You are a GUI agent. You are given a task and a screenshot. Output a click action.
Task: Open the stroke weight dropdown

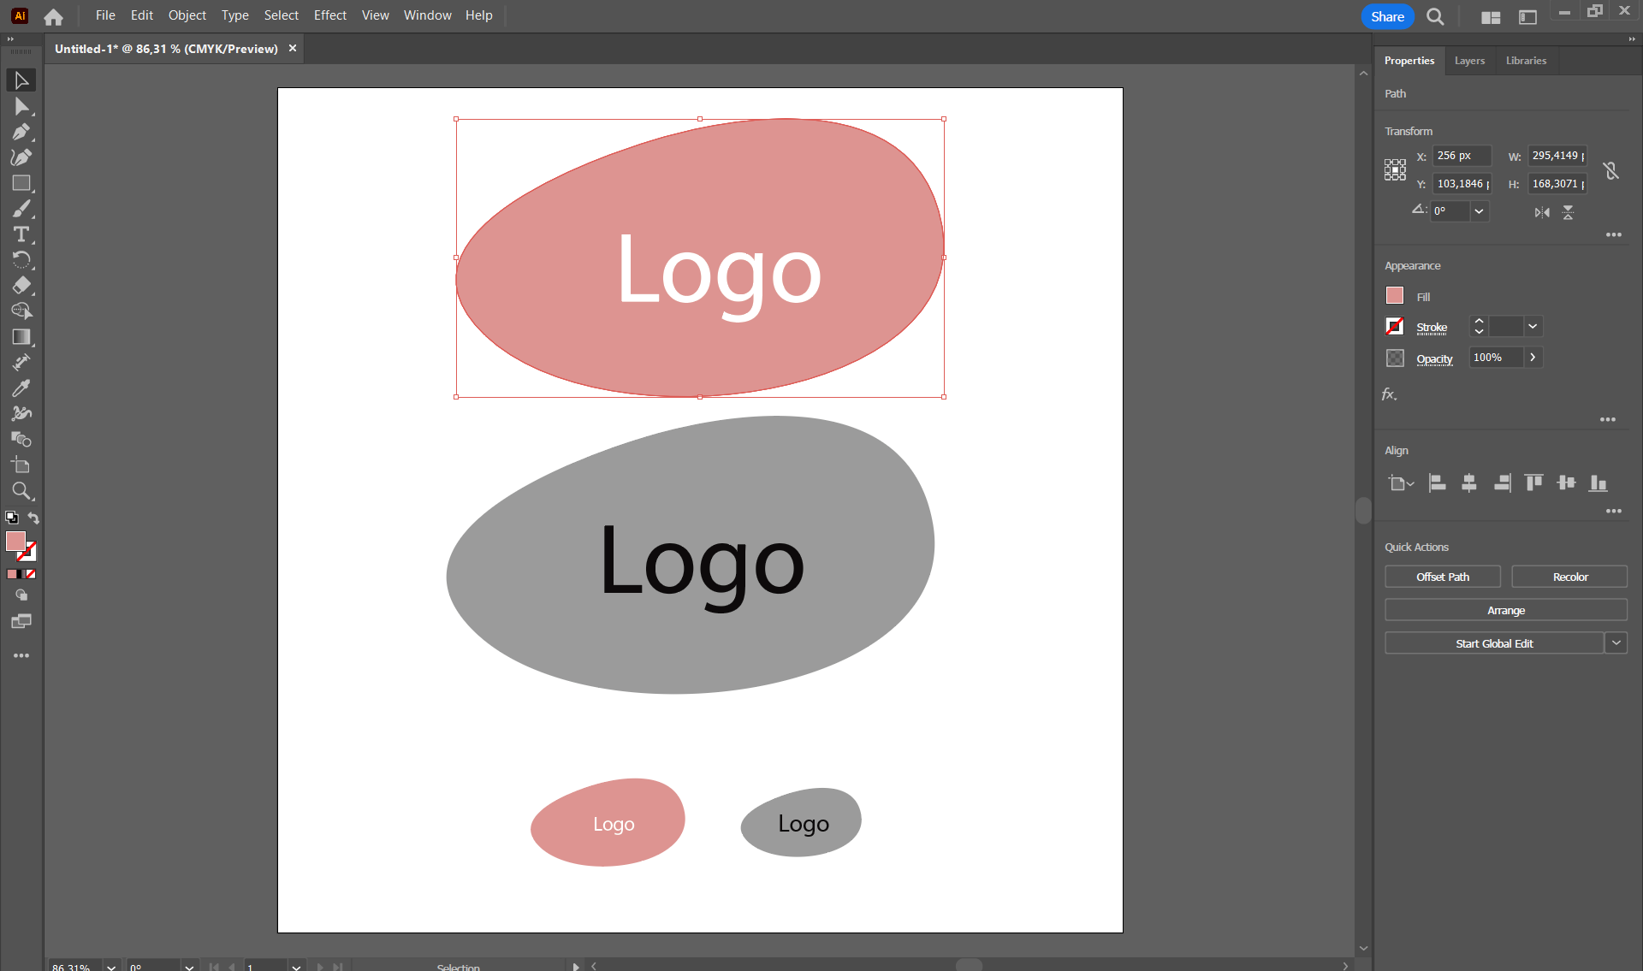[x=1533, y=326]
